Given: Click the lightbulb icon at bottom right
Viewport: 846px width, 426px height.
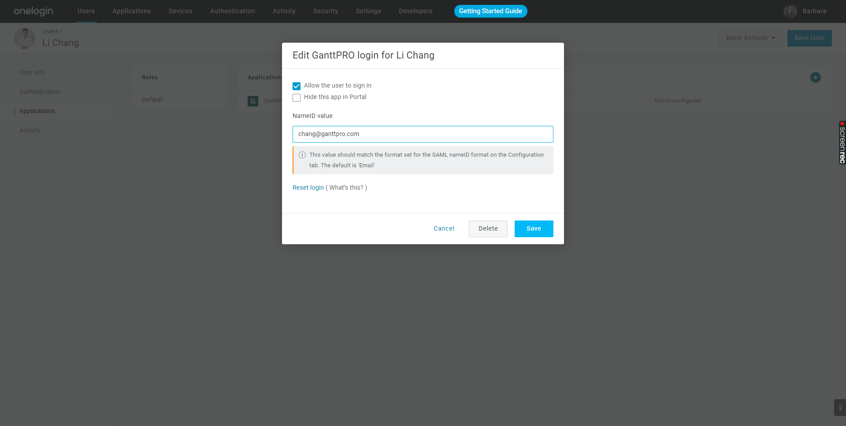Looking at the screenshot, I should [840, 408].
